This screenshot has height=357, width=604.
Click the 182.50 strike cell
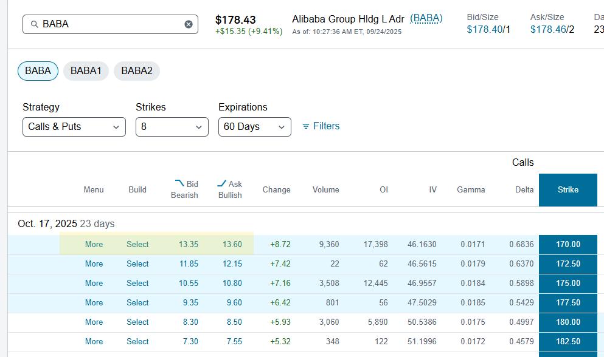[568, 342]
